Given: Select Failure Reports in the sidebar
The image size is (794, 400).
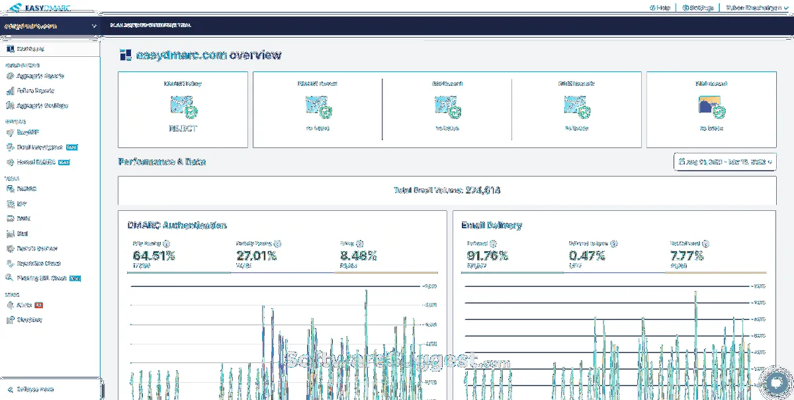Looking at the screenshot, I should (x=35, y=91).
